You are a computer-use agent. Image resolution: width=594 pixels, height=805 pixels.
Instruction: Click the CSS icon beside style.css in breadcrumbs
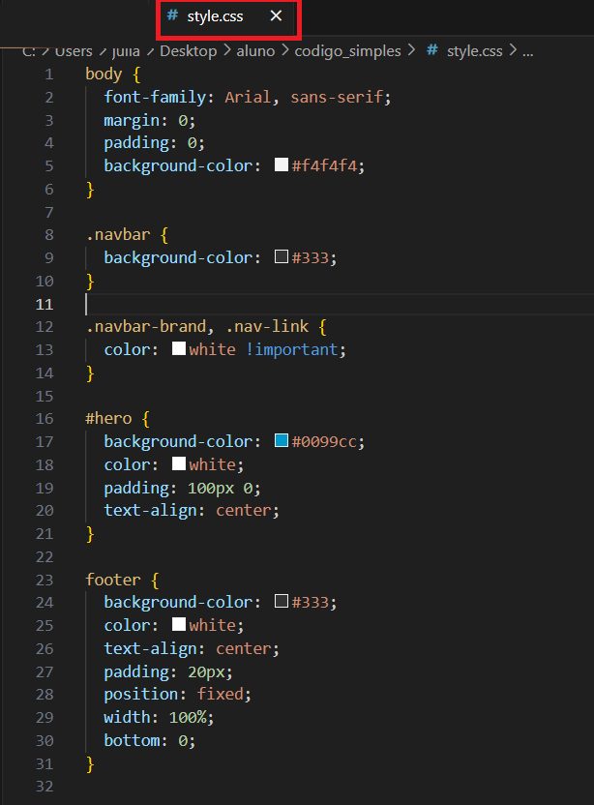[432, 51]
